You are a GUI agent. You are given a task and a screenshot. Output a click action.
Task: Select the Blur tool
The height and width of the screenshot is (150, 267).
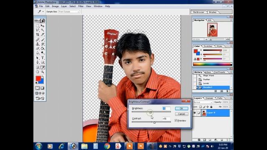point(38,53)
